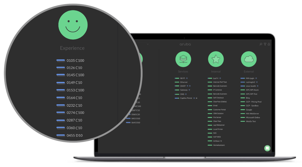Image resolution: width=302 pixels, height=167 pixels.
Task: Open the Ethernet service row
Action: 181,82
